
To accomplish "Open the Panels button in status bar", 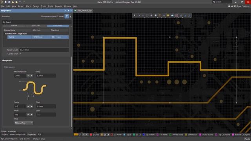I will (247, 139).
